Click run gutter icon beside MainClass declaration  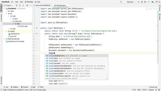37,28
